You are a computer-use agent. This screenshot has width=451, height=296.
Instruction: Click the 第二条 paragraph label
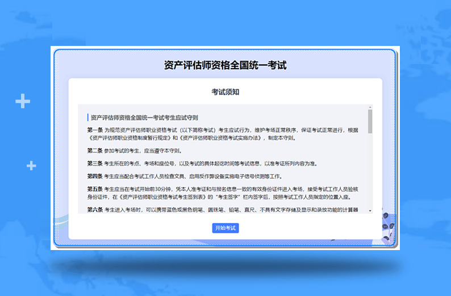(x=95, y=151)
